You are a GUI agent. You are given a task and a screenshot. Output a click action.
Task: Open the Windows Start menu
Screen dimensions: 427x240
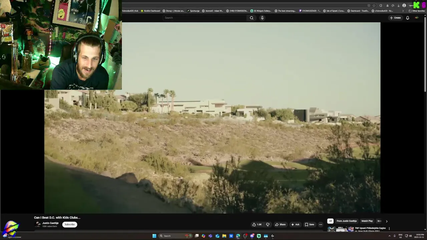click(x=154, y=236)
